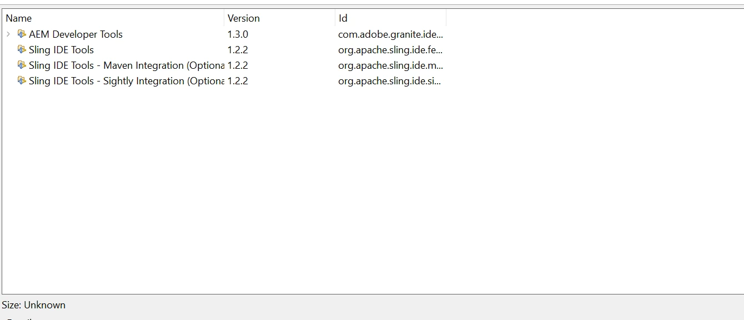Click version 1.2.2 of Maven Integration row
The height and width of the screenshot is (320, 744).
pos(238,65)
